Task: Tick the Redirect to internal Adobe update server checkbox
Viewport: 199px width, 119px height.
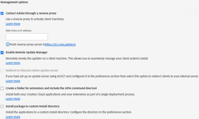Action: click(x=2, y=71)
